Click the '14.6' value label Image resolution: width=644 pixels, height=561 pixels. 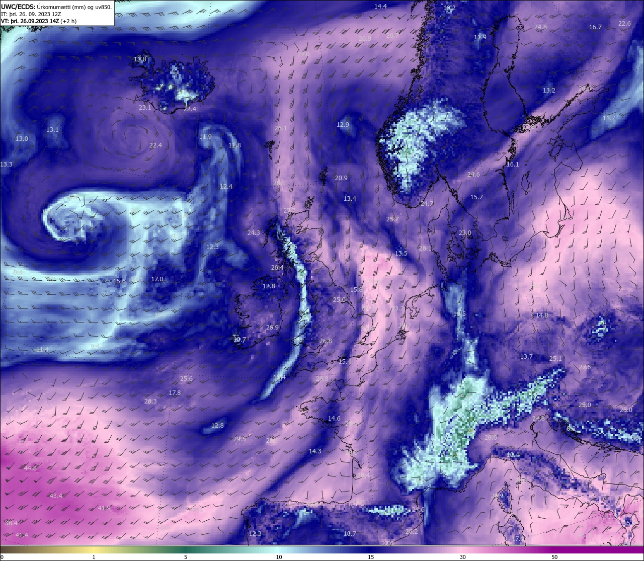[334, 419]
